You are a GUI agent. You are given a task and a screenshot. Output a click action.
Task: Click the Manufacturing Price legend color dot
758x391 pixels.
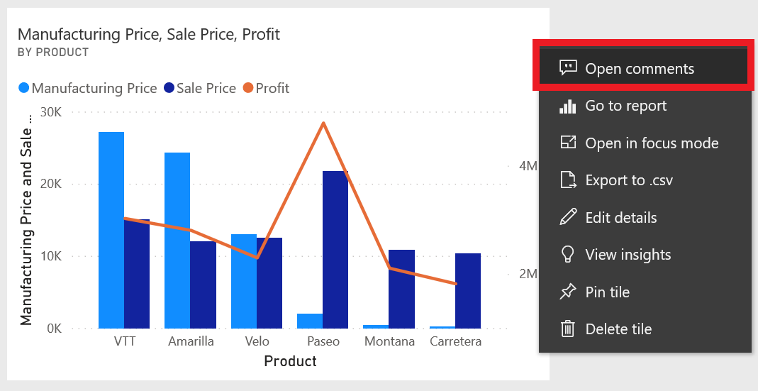[23, 88]
